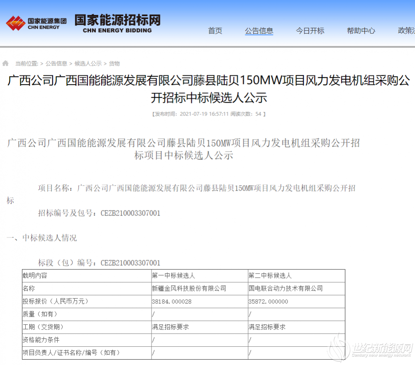
Task: Open 帮助中心 navigation item
Action: (361, 31)
